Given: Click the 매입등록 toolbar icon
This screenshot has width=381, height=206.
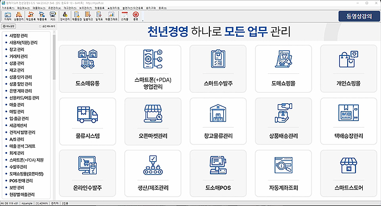Looking at the screenshot, I should click(x=31, y=16).
